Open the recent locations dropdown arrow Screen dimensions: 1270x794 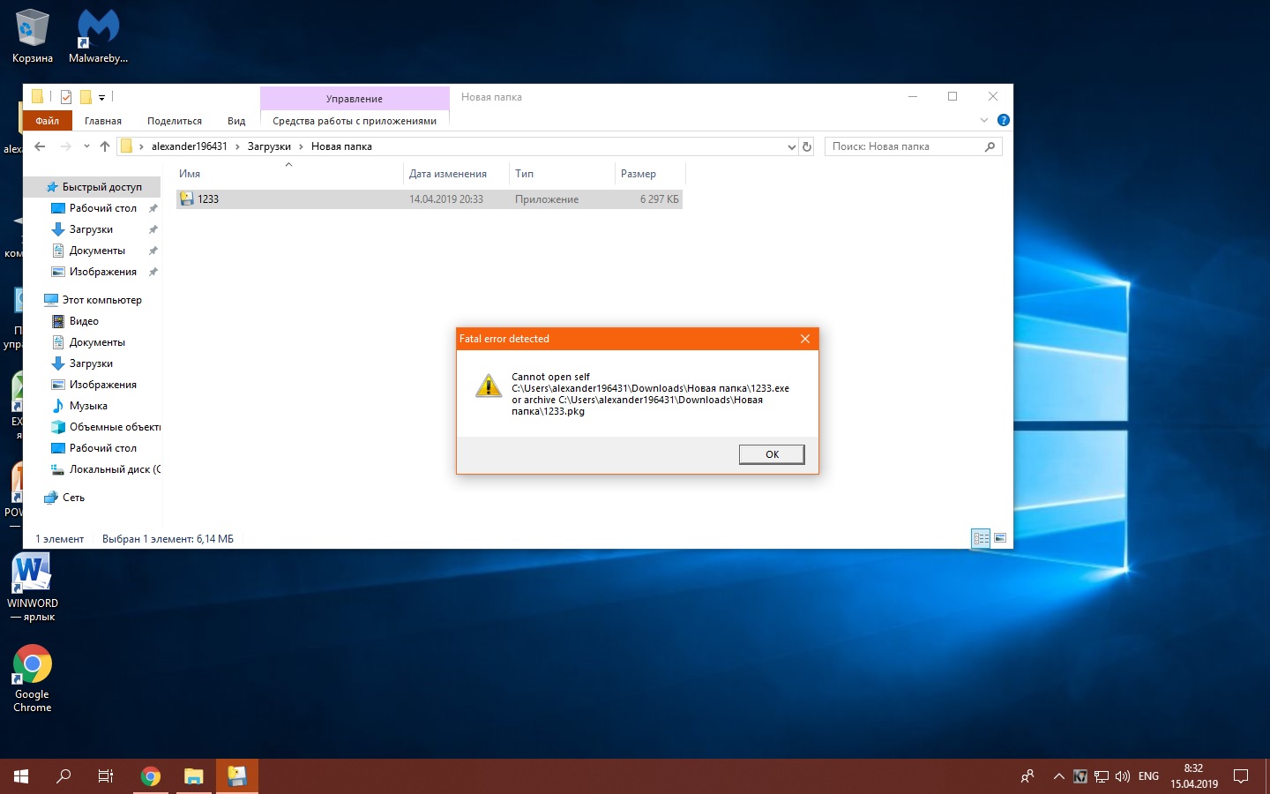86,146
